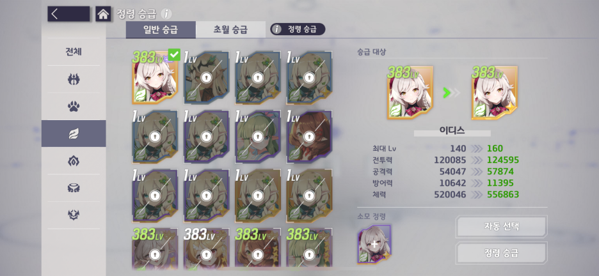The image size is (599, 276).
Task: Choose the fourth element filter icon
Action: [x=74, y=161]
